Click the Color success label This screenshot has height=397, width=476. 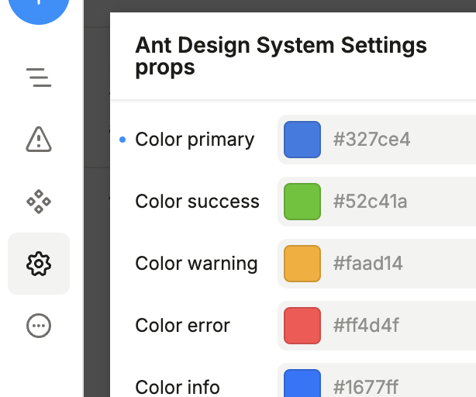click(x=197, y=202)
